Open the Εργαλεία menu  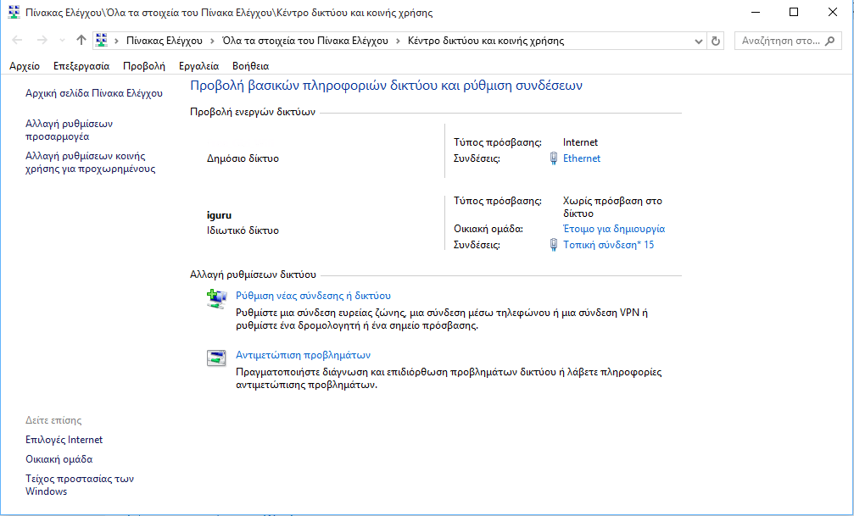[x=198, y=65]
